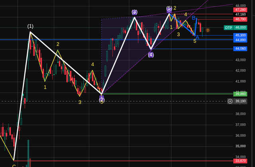
Task: Click the 35,000 price scale value
Action: pyautogui.click(x=241, y=146)
